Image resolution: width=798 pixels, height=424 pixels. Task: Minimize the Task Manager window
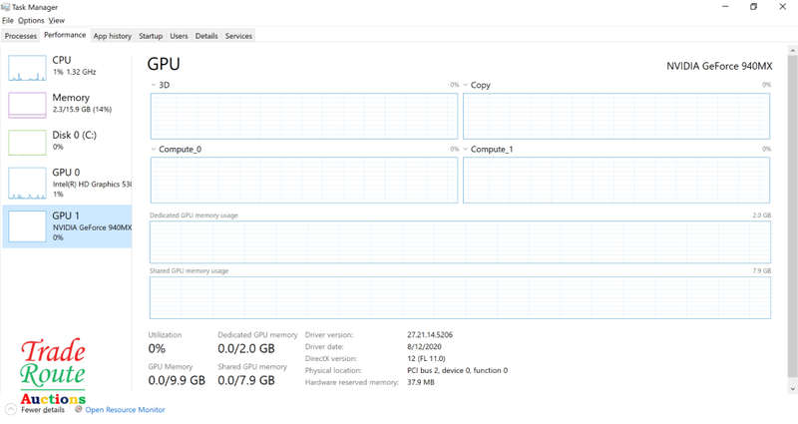point(725,7)
